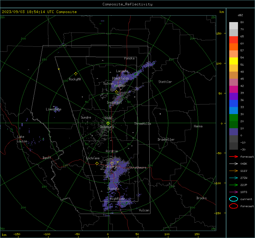The width and height of the screenshot is (255, 238).
Task: Click the km unit label at the bottom left
Action: [4, 235]
